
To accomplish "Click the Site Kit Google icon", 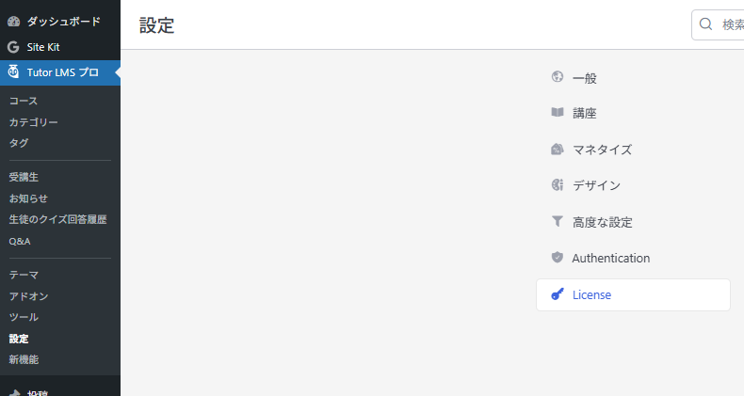I will point(13,47).
